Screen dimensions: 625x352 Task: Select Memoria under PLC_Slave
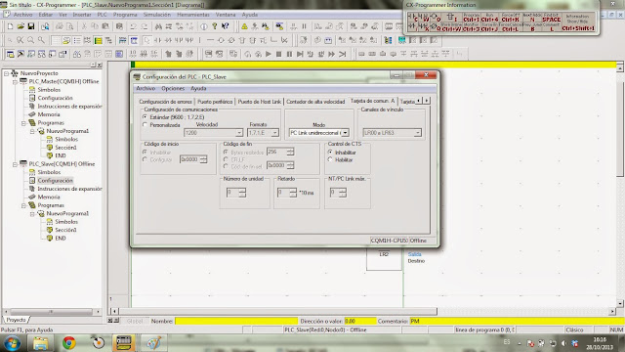(x=49, y=198)
